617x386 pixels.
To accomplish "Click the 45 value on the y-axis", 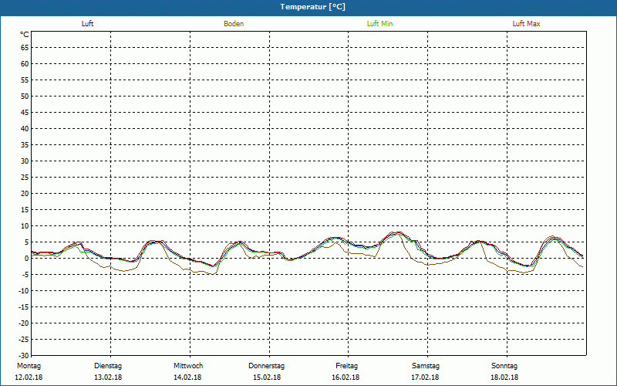I will pos(25,112).
